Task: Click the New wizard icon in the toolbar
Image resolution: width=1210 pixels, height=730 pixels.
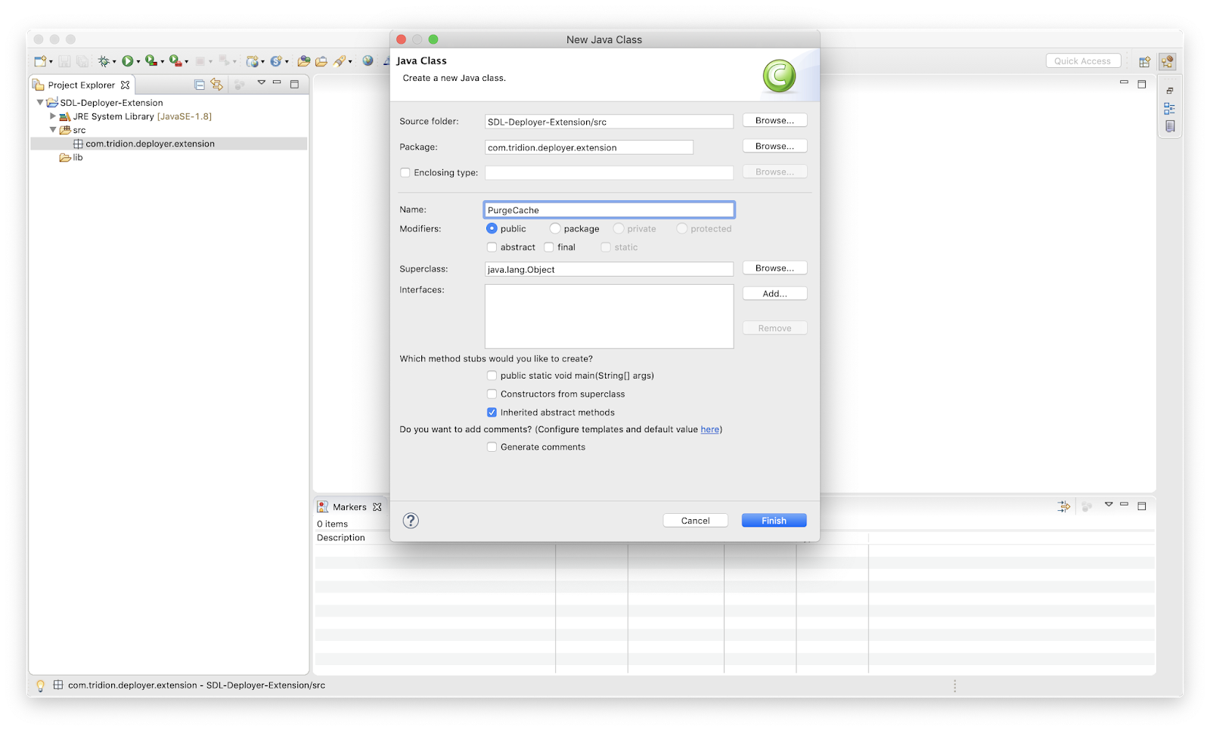Action: click(x=39, y=60)
